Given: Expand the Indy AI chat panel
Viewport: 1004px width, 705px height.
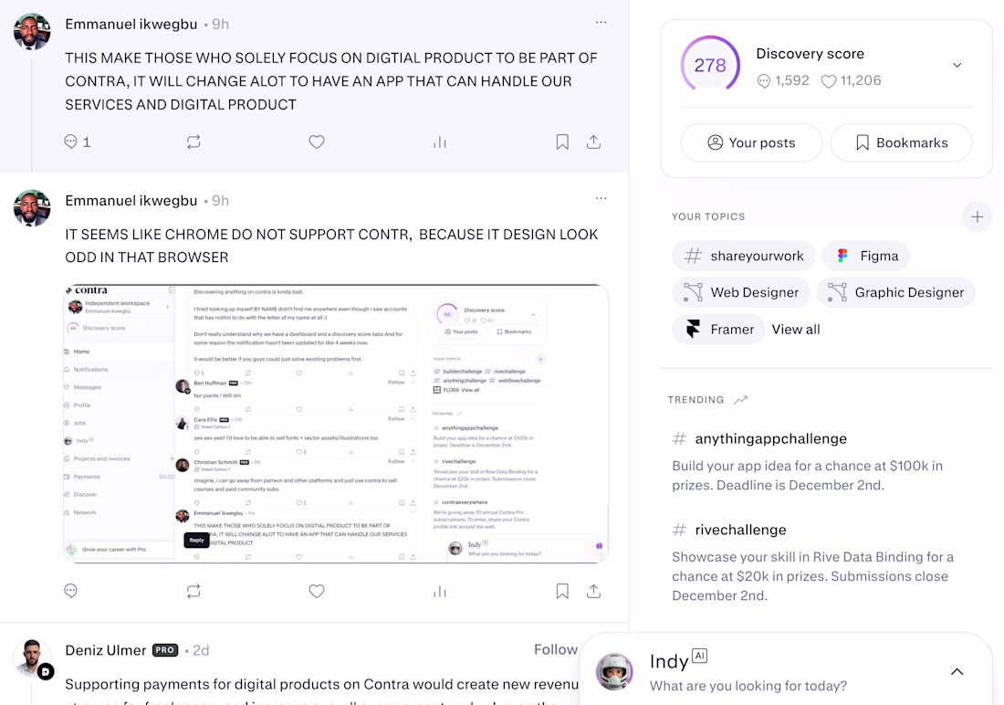Looking at the screenshot, I should (x=957, y=672).
